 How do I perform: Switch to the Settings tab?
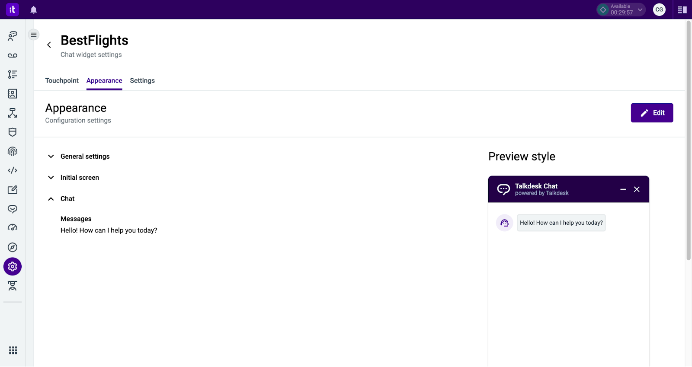point(142,81)
